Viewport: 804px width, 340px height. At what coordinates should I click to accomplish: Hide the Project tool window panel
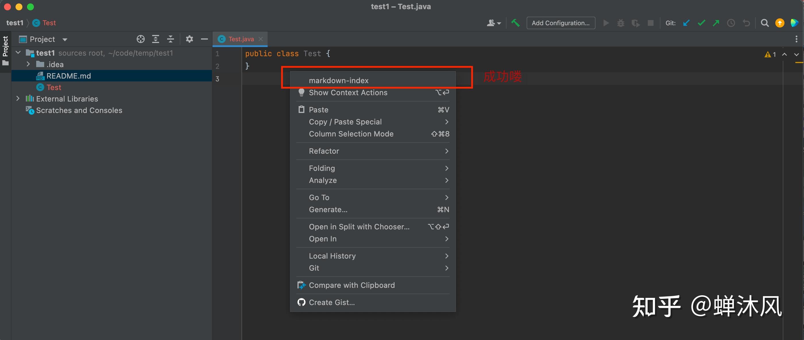pyautogui.click(x=204, y=39)
